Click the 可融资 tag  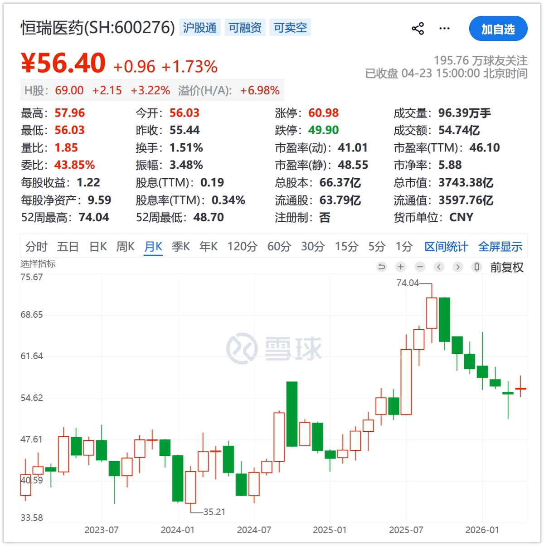tap(245, 28)
